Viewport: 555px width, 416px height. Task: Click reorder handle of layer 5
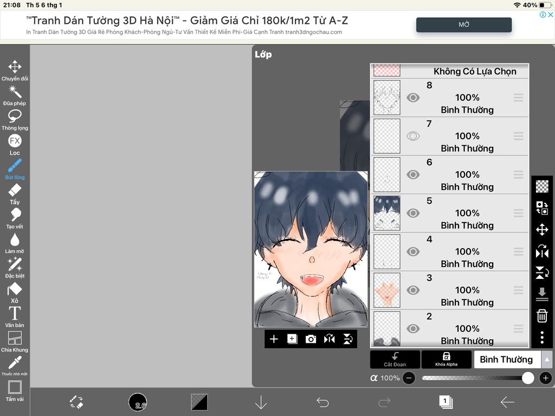coord(518,213)
